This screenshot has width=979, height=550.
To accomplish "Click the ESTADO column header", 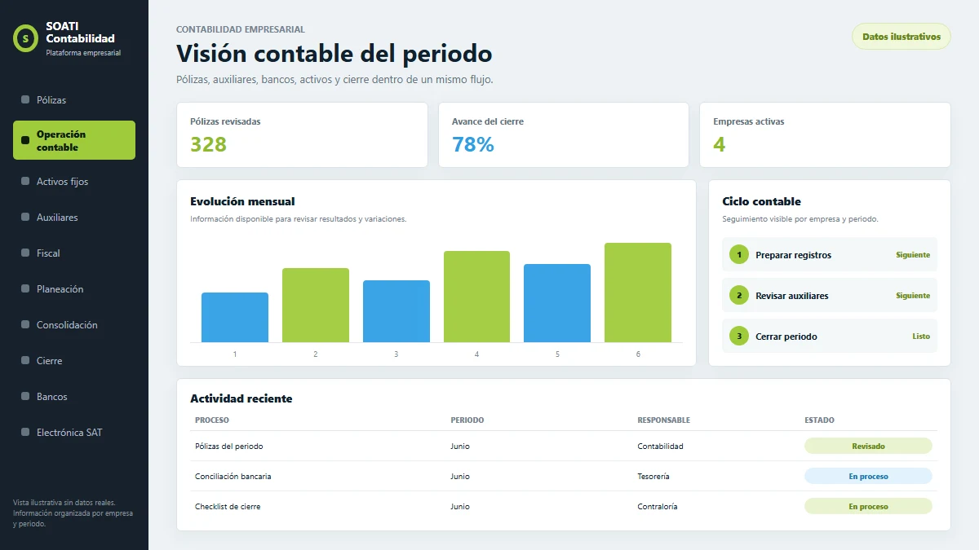I will pyautogui.click(x=819, y=420).
